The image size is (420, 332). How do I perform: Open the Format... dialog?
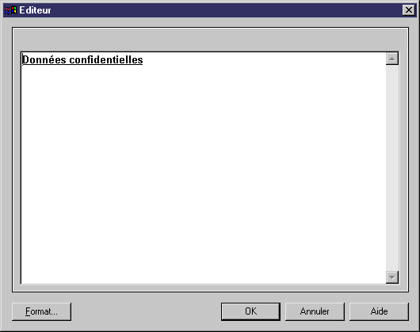coord(41,311)
